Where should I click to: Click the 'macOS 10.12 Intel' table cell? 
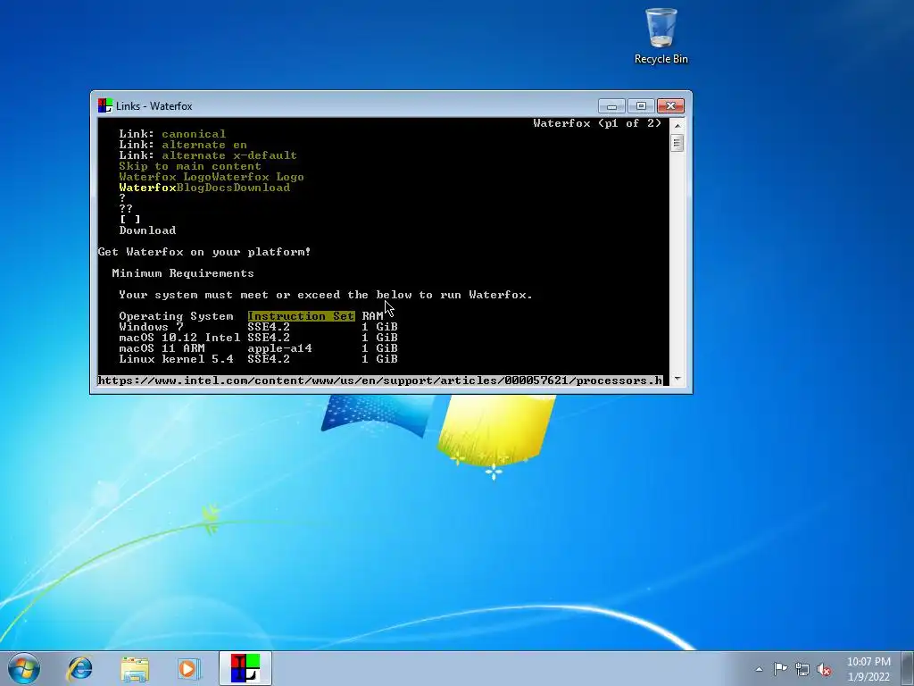(179, 337)
